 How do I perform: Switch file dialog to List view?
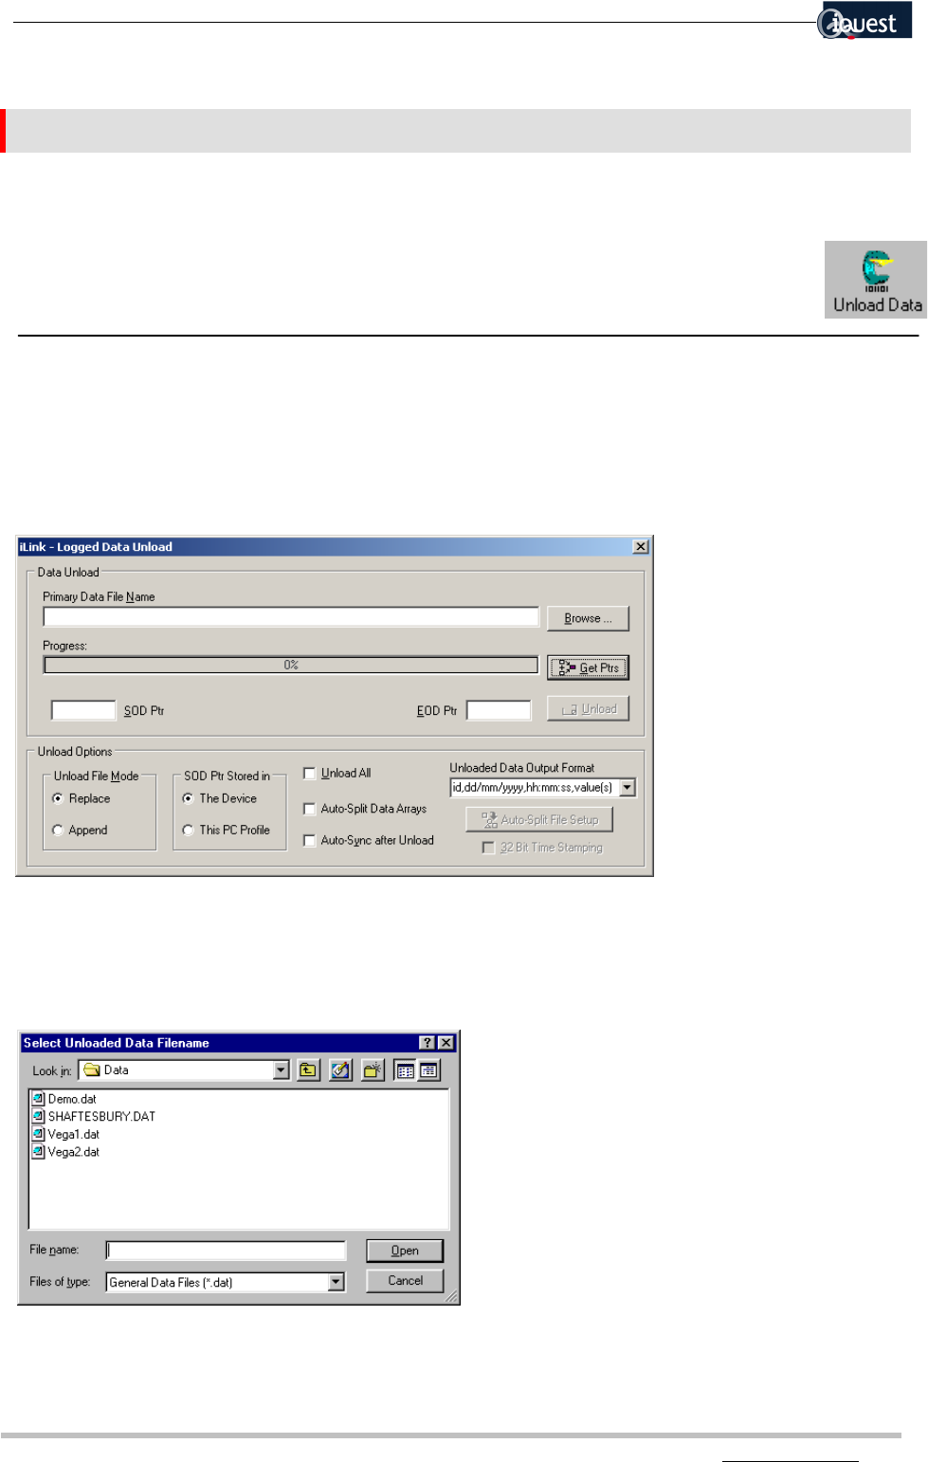coord(406,1070)
